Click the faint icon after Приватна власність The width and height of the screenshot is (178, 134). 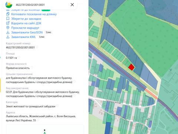tap(32, 67)
